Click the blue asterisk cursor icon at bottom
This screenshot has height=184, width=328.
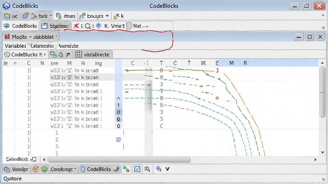(158, 169)
